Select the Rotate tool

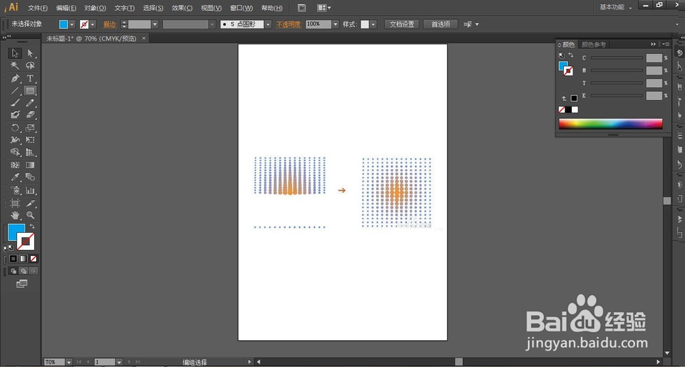15,127
